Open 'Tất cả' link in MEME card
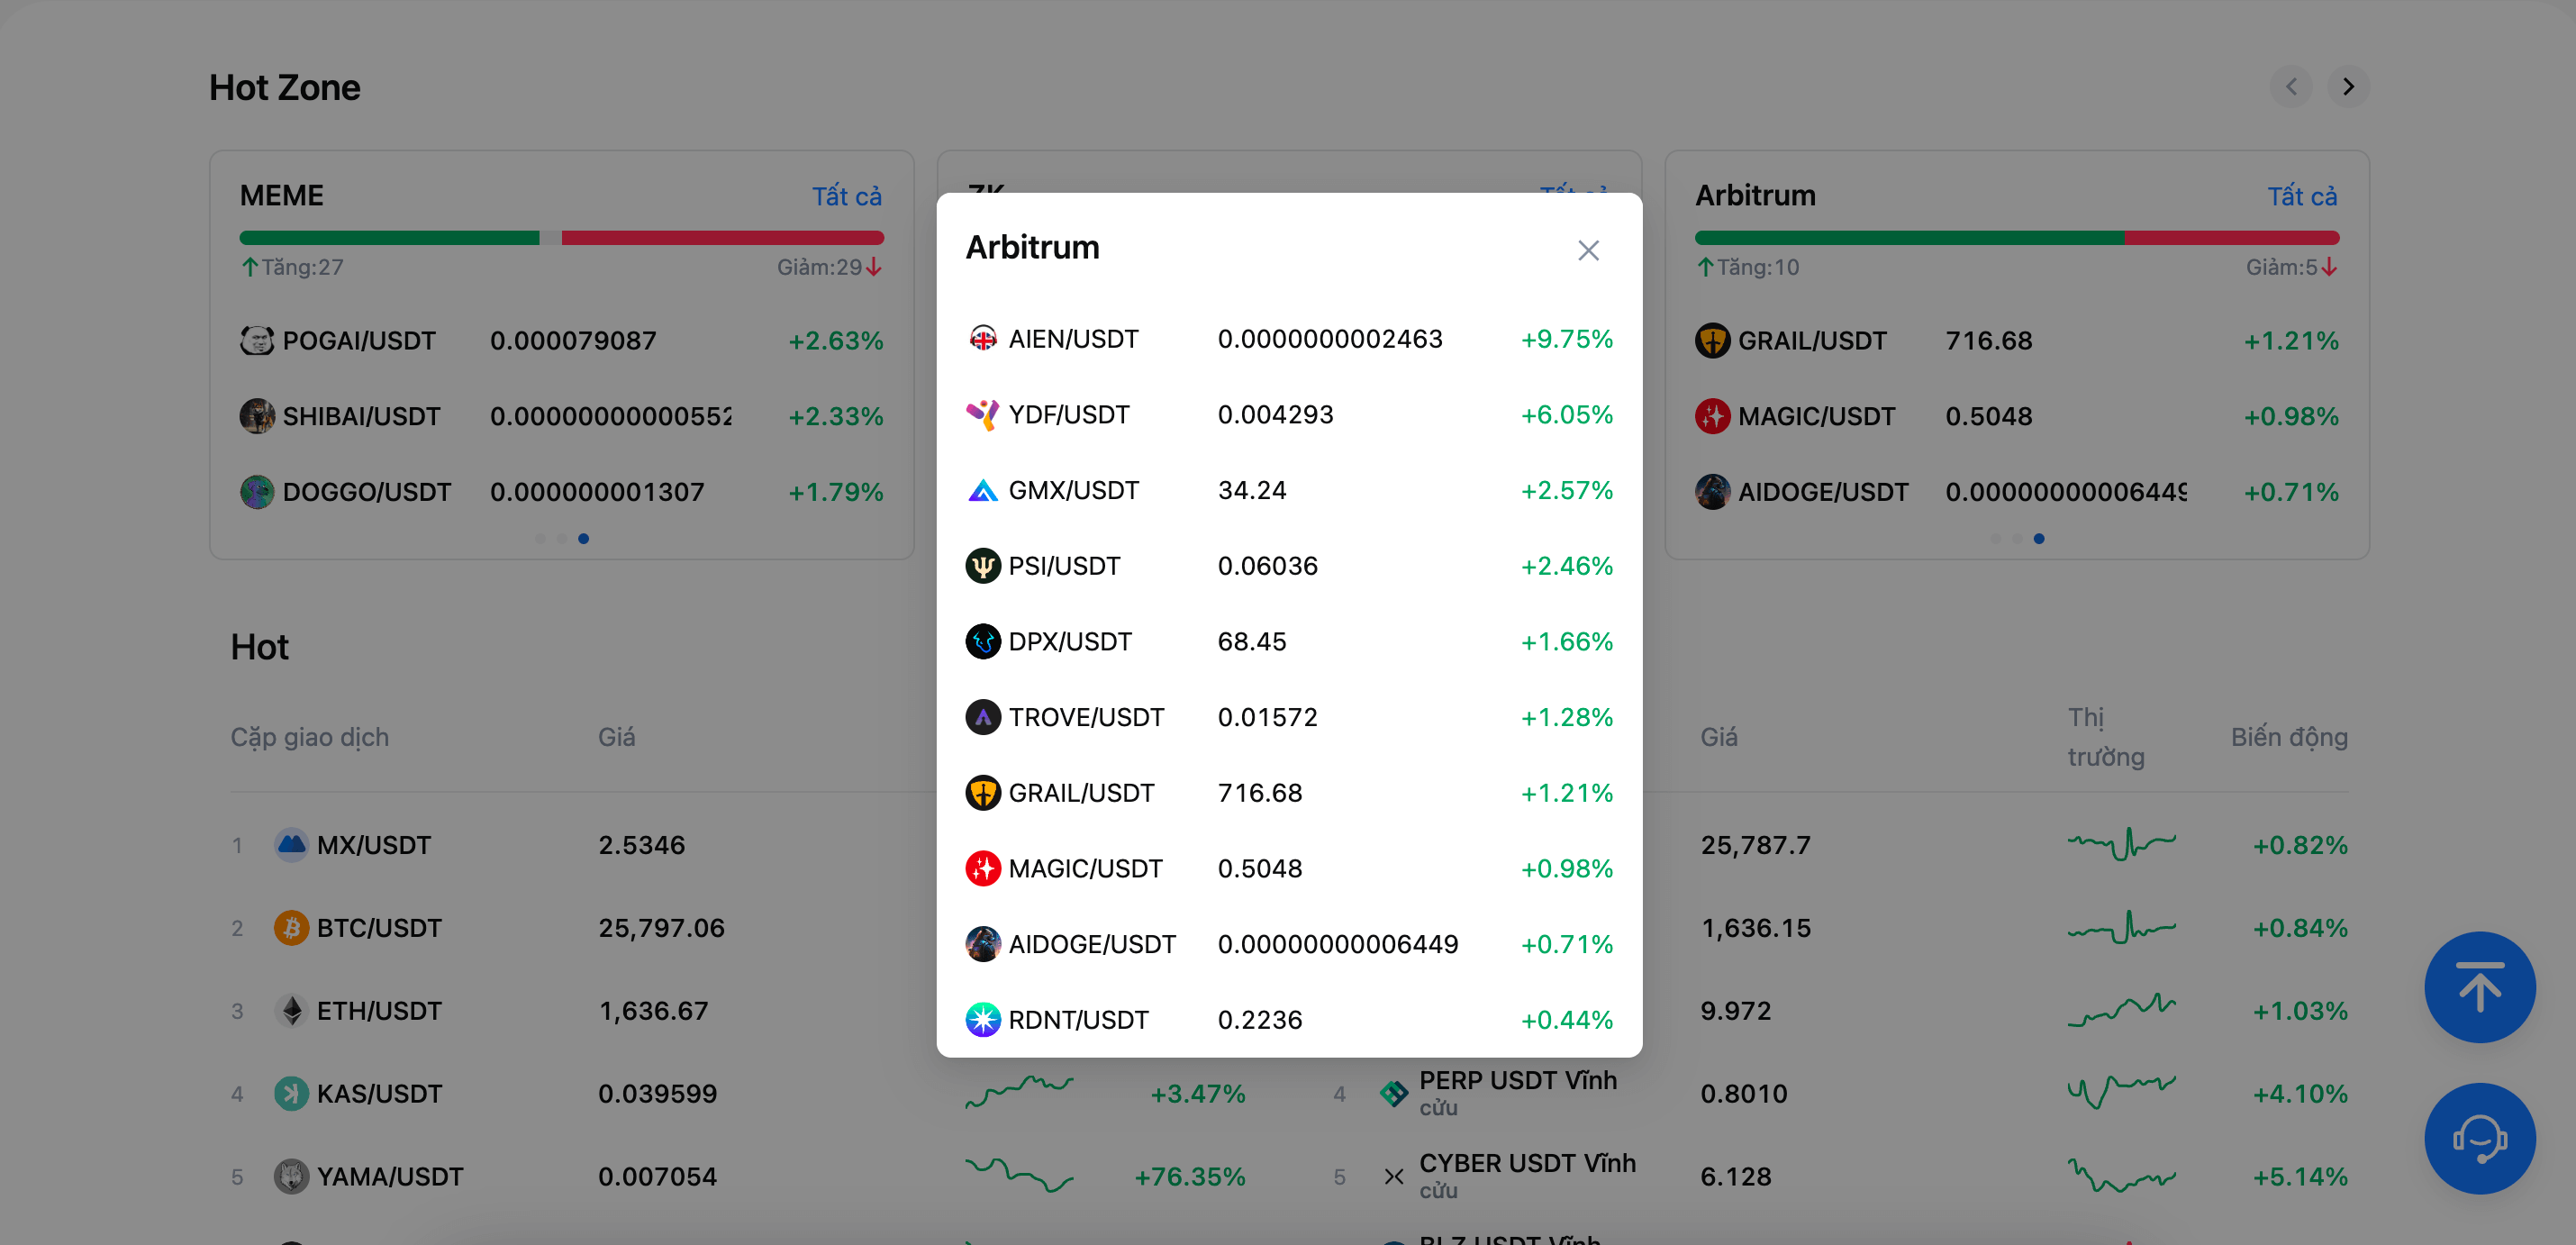This screenshot has width=2576, height=1245. pos(846,196)
